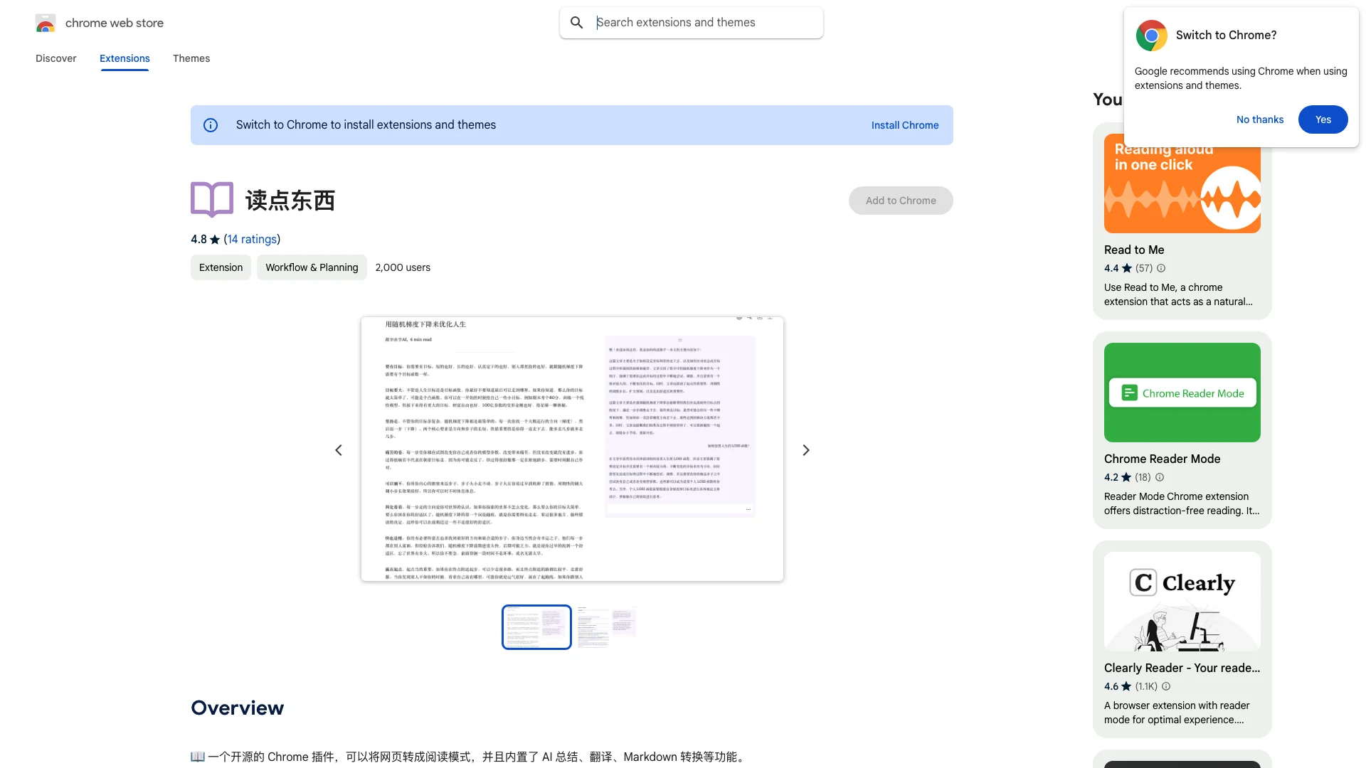Open the Read to Me card image
1366x768 pixels.
[x=1182, y=183]
